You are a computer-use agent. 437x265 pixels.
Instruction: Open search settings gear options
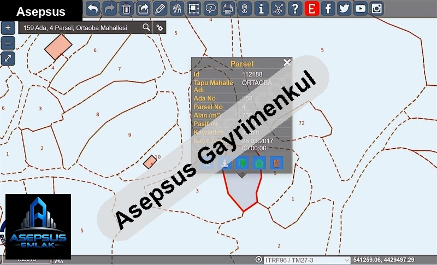tap(160, 27)
